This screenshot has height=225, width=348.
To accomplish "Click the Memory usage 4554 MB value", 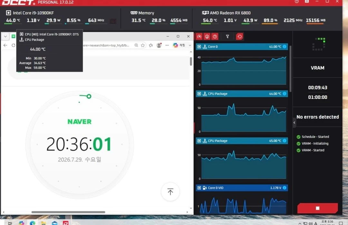I will (x=179, y=20).
